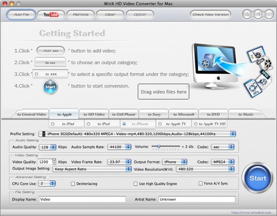Image resolution: width=277 pixels, height=216 pixels.
Task: Open the question mark help icon
Action: [x=269, y=15]
